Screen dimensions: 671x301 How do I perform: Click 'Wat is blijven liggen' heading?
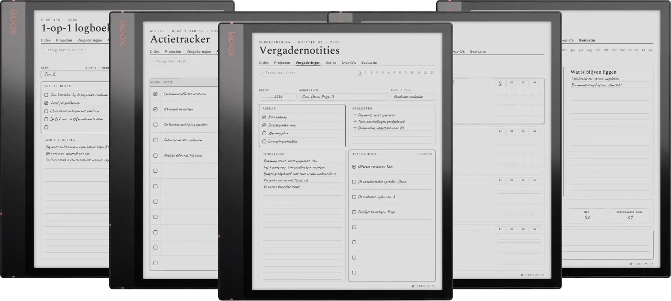point(593,72)
